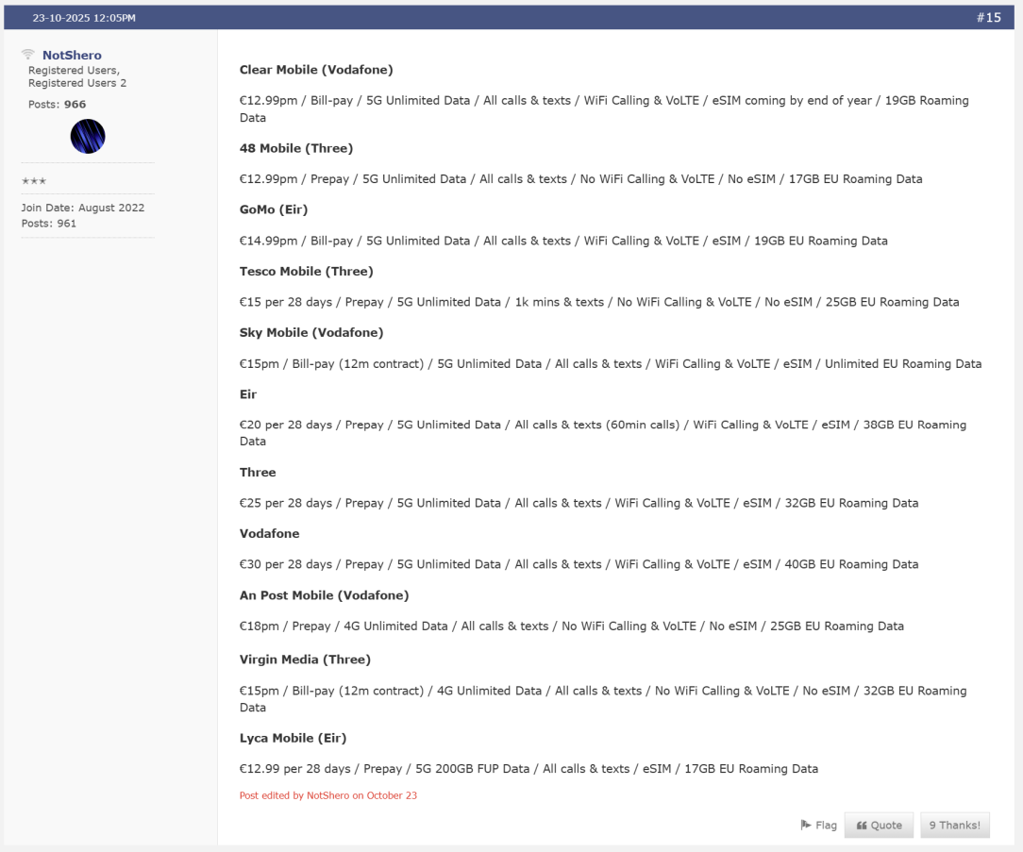Click the 48 Mobile €12.99pm Prepay plan line
This screenshot has height=852, width=1023.
click(580, 178)
